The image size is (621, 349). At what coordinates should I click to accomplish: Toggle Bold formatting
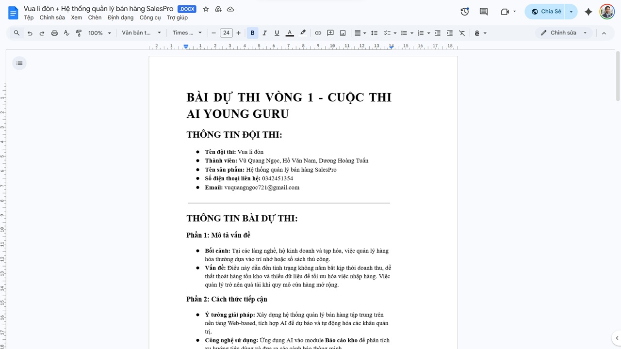point(252,33)
